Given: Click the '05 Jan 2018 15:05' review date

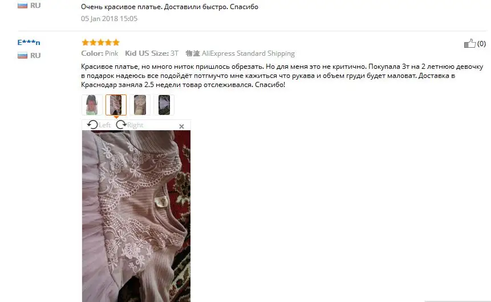Looking at the screenshot, I should coord(109,19).
